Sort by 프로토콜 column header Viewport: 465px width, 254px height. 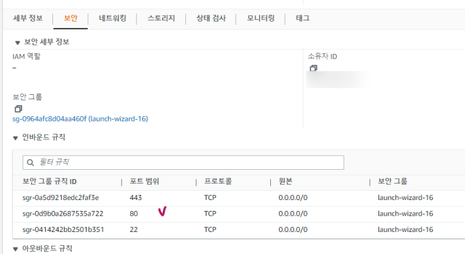(x=218, y=182)
